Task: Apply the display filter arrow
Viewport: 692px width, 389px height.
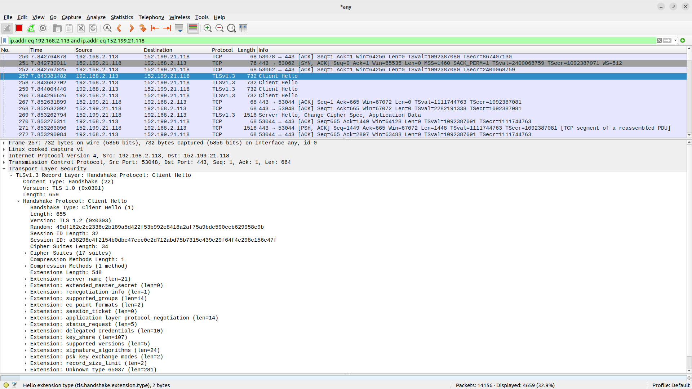Action: (x=667, y=40)
